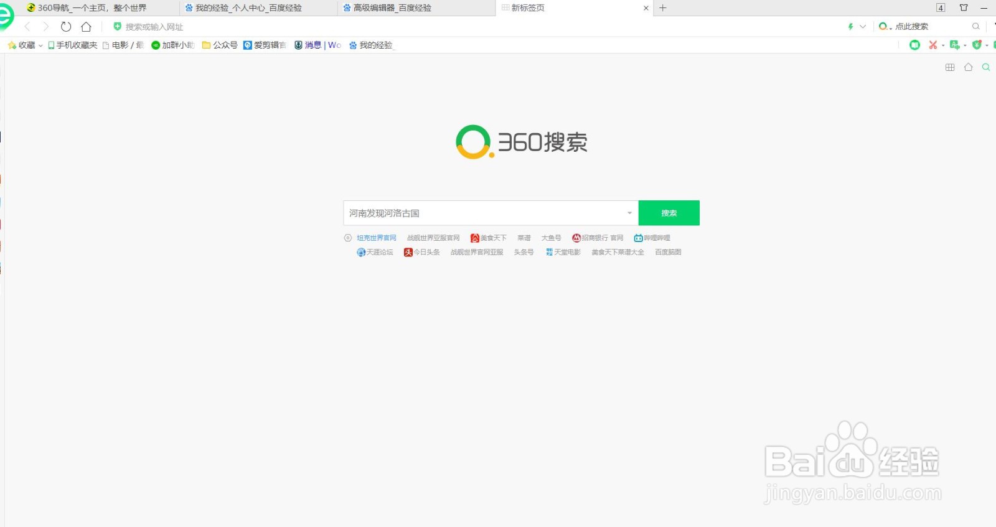Click the red scissors screenshot icon
The height and width of the screenshot is (527, 996).
click(x=933, y=45)
